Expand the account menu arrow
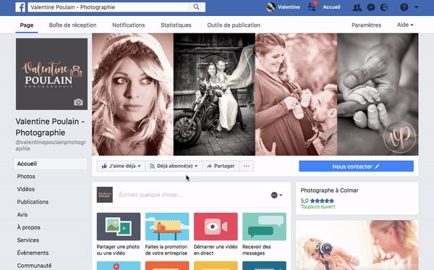The image size is (434, 270). 417,7
